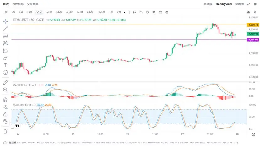260x146 pixels.
Task: Click the zoom in magnifier tool
Action: (5, 90)
